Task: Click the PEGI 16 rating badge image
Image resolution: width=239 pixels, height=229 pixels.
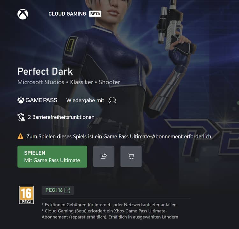Action: 26,195
